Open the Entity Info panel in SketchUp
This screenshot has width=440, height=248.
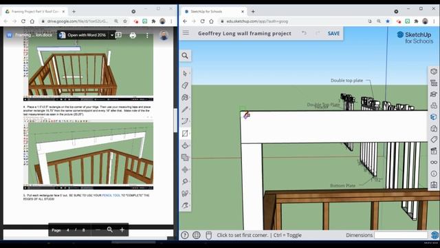point(434,72)
